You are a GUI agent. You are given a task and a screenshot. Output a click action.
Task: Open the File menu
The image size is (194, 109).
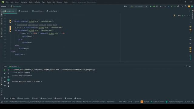pyautogui.click(x=7, y=2)
